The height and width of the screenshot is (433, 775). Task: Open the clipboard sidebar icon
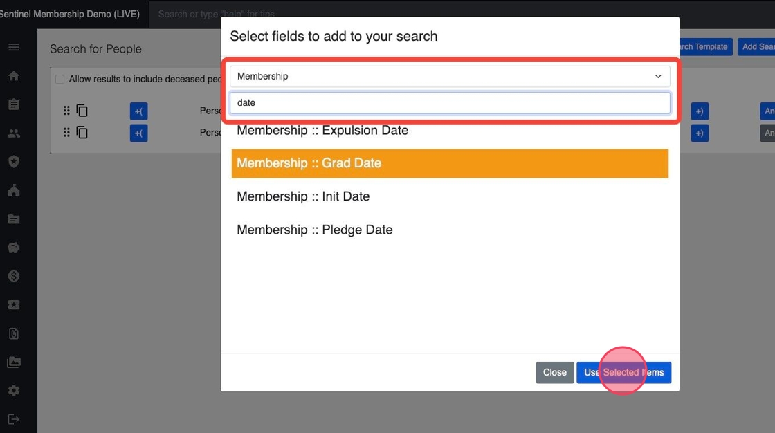tap(14, 104)
